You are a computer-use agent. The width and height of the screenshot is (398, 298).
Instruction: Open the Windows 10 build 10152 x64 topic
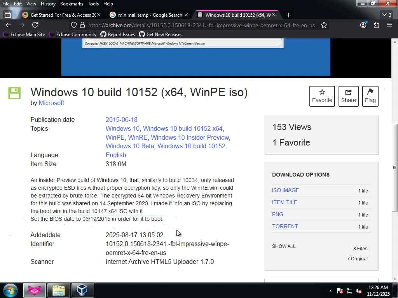point(183,128)
